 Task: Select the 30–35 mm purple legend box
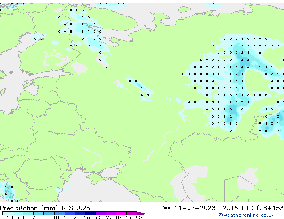point(100,213)
